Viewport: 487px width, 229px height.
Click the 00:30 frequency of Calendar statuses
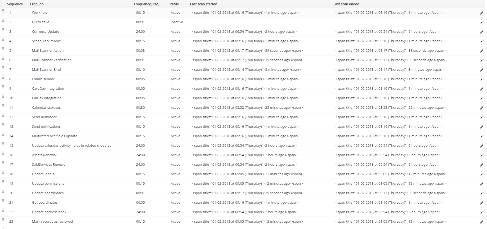tap(140, 108)
